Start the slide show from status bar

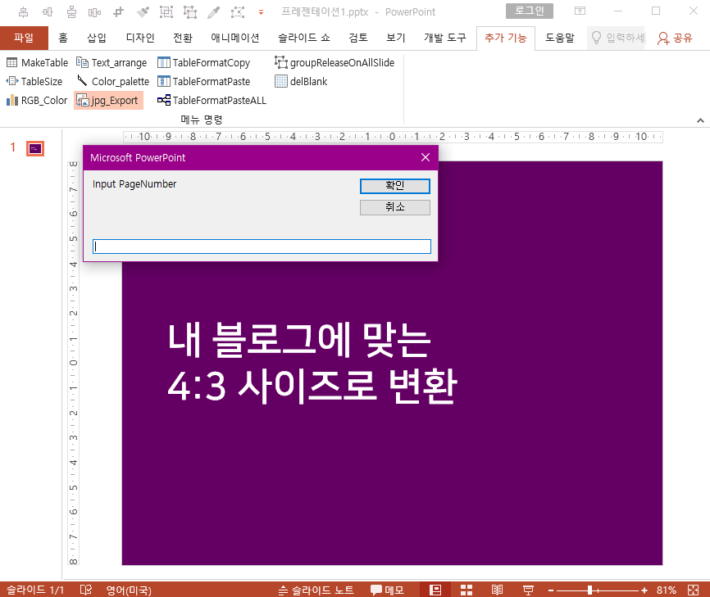tap(528, 590)
